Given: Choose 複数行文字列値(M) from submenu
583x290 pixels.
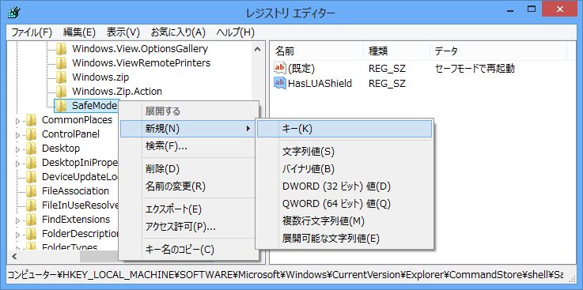Looking at the screenshot, I should point(344,221).
